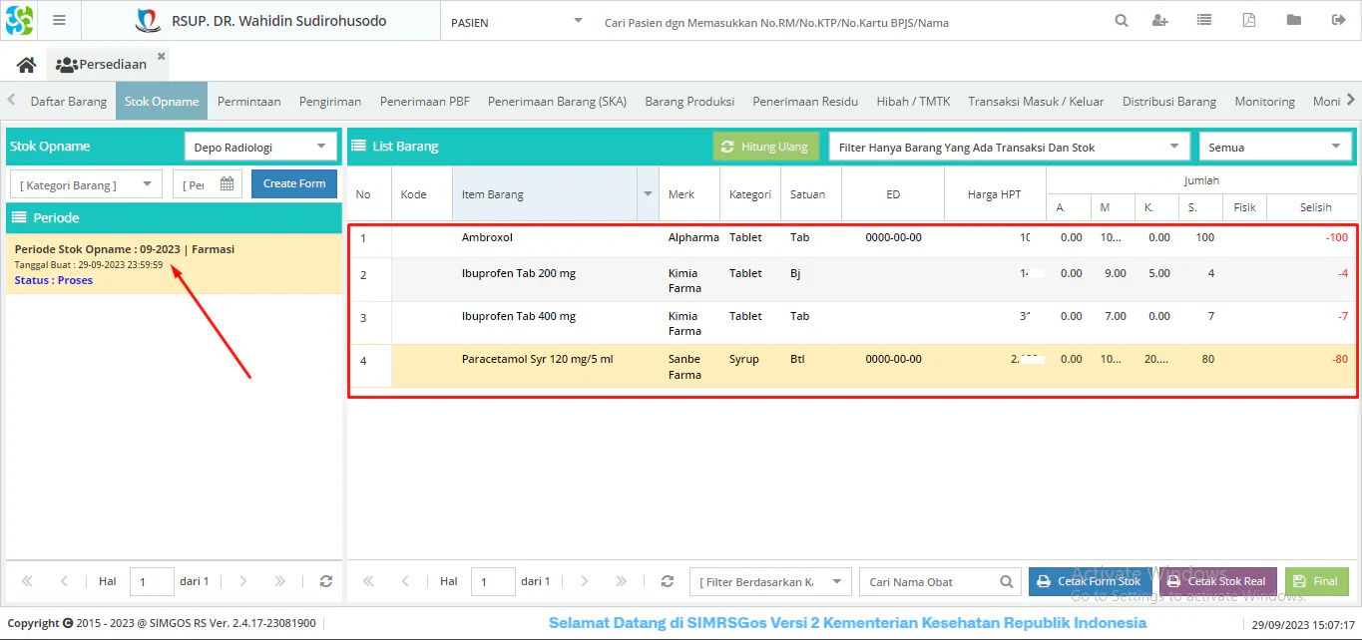Screen dimensions: 1362x640
Task: Click the logout icon at top right
Action: point(1337,21)
